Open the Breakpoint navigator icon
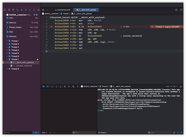 [x=34, y=10]
